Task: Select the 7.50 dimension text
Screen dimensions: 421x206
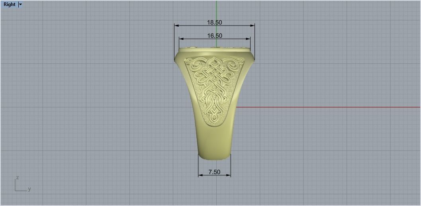Action: pyautogui.click(x=214, y=172)
